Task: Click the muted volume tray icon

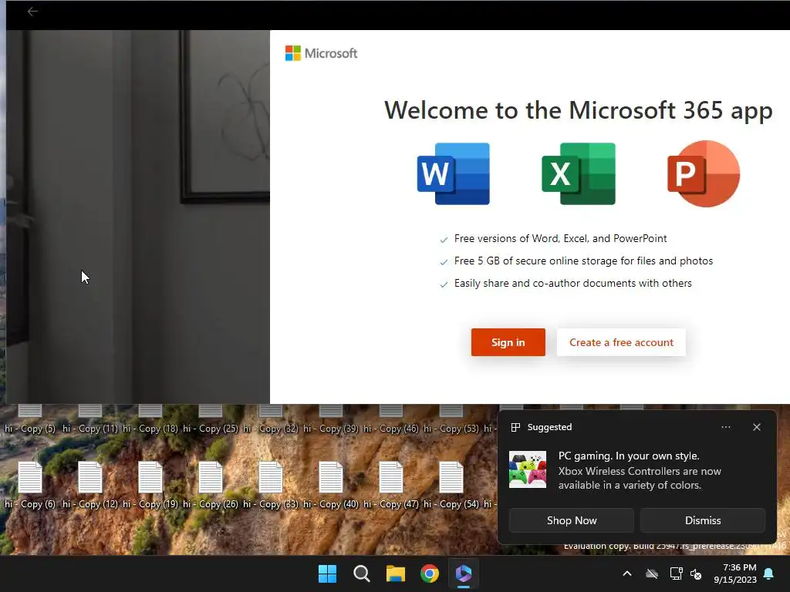Action: coord(696,573)
